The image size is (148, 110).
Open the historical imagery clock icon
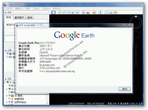pyautogui.click(x=83, y=12)
